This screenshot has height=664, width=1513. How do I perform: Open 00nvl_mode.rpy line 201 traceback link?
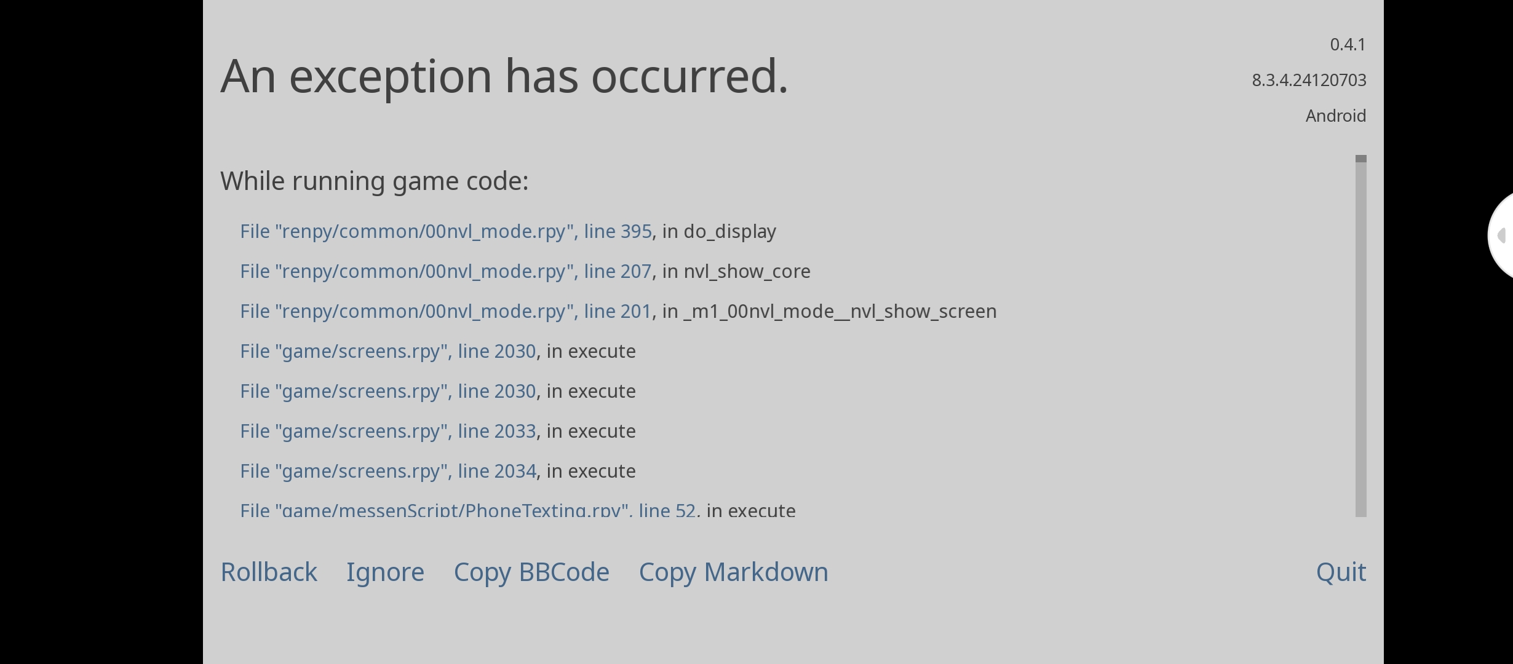[445, 311]
